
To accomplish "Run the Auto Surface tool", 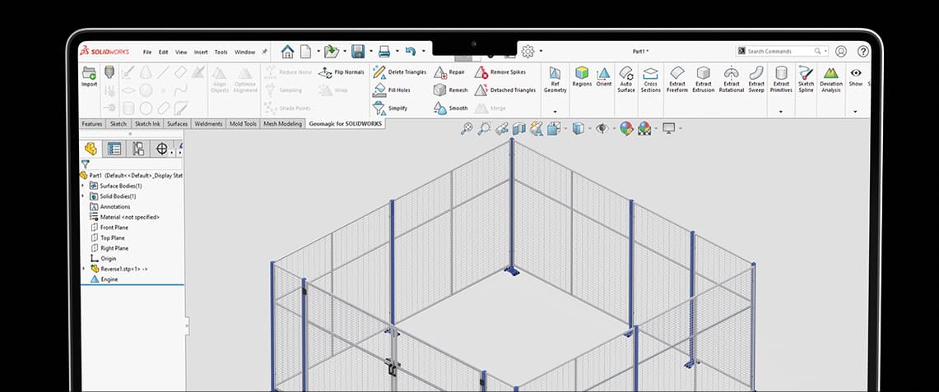I will tap(625, 80).
